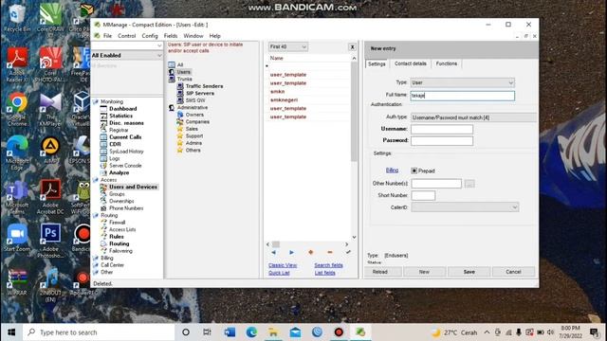The image size is (607, 341).
Task: Open the Control menu
Action: tap(126, 36)
